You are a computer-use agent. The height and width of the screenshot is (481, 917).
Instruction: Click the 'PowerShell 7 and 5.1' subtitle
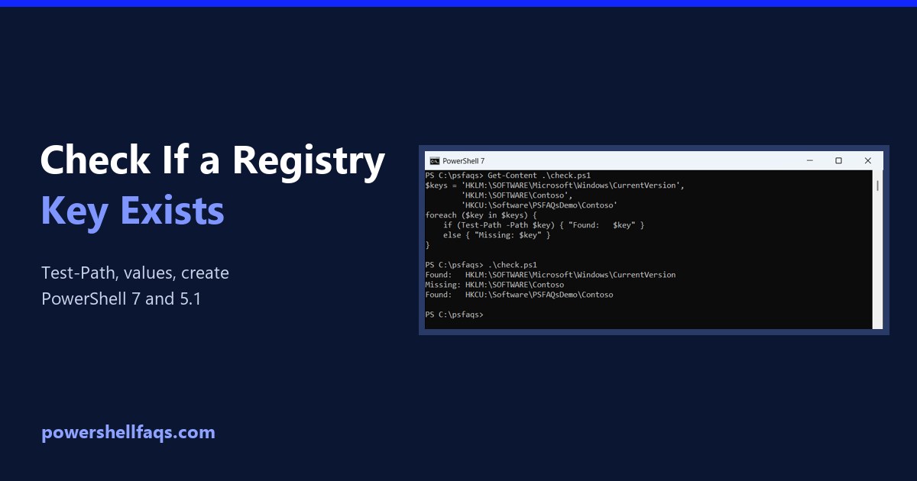point(122,299)
